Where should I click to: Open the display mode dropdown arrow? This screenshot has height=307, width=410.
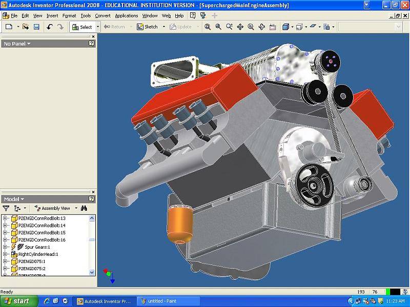pos(292,27)
